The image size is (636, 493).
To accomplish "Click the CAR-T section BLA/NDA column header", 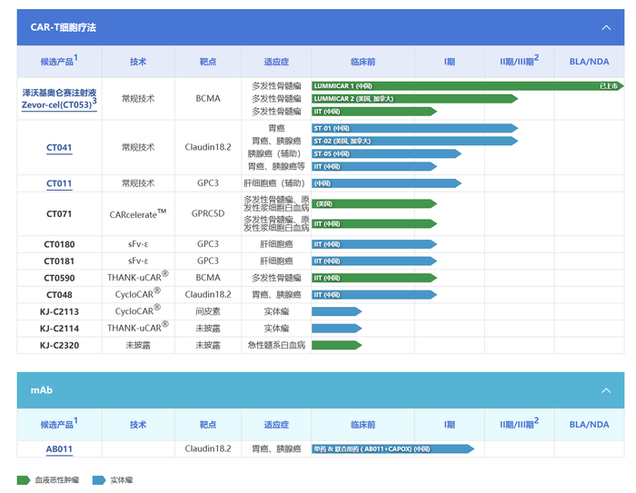I will (589, 62).
